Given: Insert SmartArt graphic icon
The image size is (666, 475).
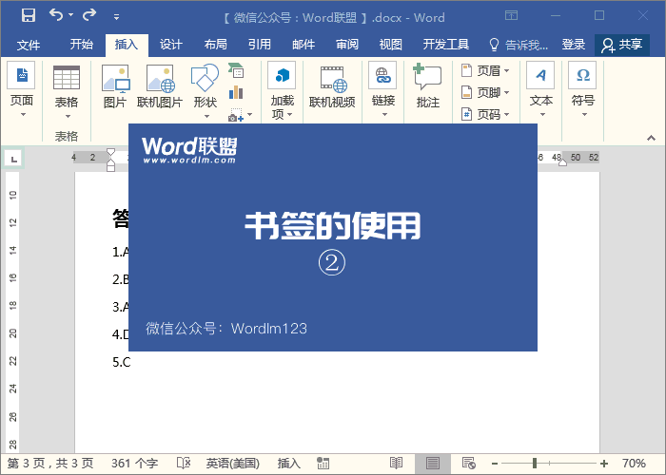Looking at the screenshot, I should click(236, 70).
